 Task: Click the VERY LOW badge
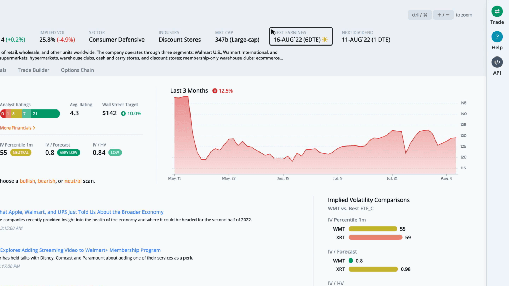tap(68, 153)
